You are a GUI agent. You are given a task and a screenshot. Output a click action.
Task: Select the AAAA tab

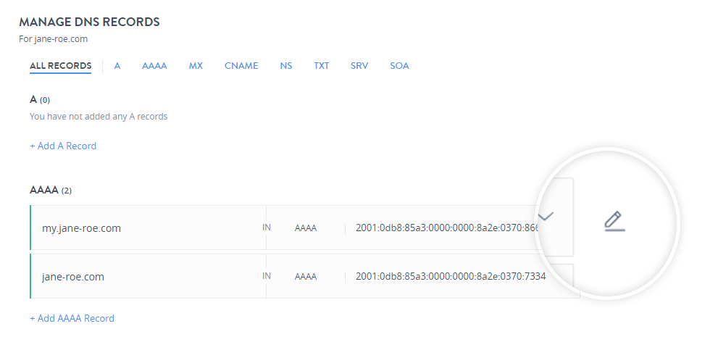click(154, 66)
